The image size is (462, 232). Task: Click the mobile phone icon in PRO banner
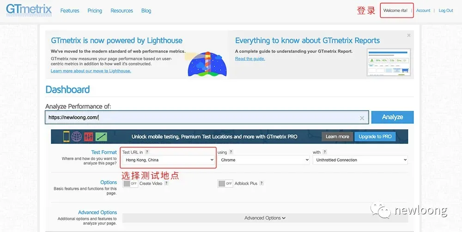pos(66,136)
